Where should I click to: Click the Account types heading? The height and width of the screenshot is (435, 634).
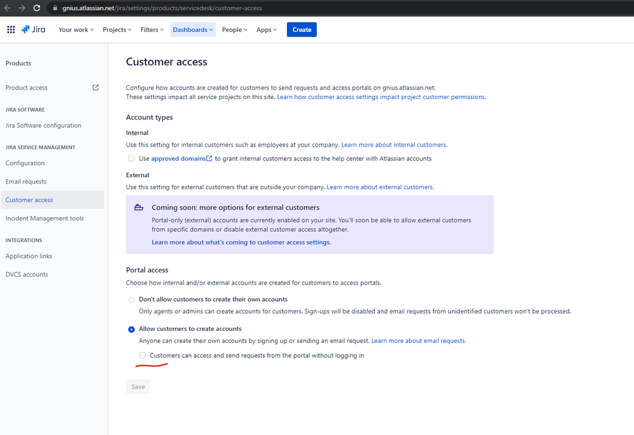point(149,117)
